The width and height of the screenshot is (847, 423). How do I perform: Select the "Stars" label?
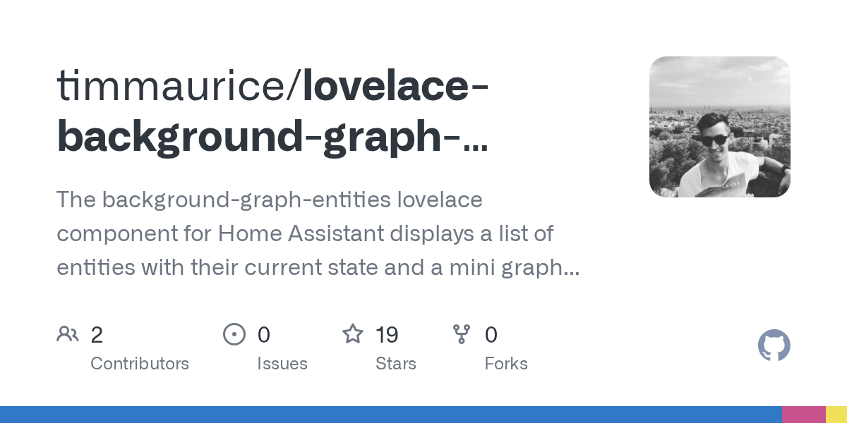pyautogui.click(x=395, y=364)
